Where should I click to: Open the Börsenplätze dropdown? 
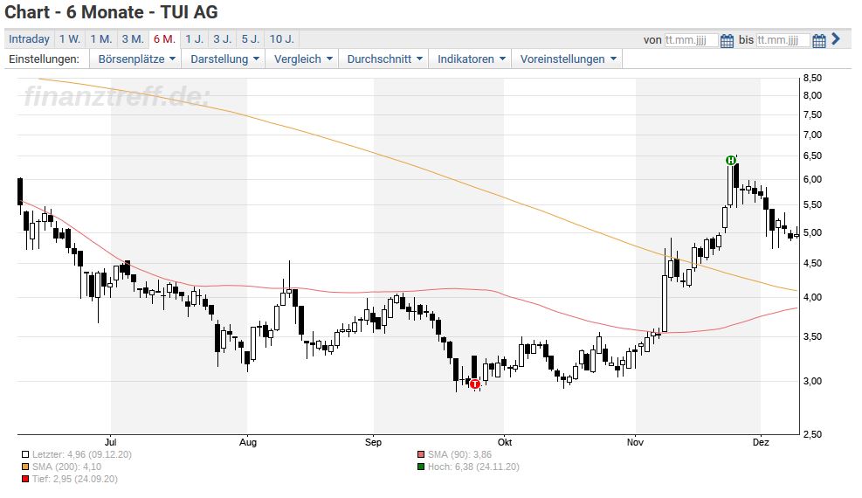[136, 59]
